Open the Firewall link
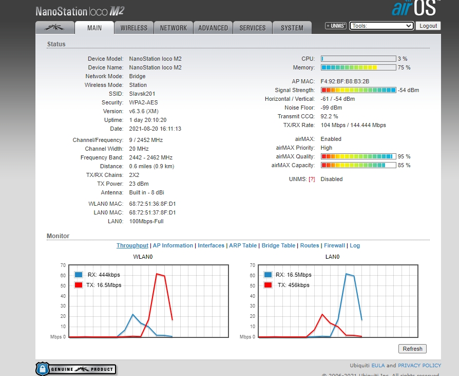459x376 pixels. pyautogui.click(x=334, y=245)
